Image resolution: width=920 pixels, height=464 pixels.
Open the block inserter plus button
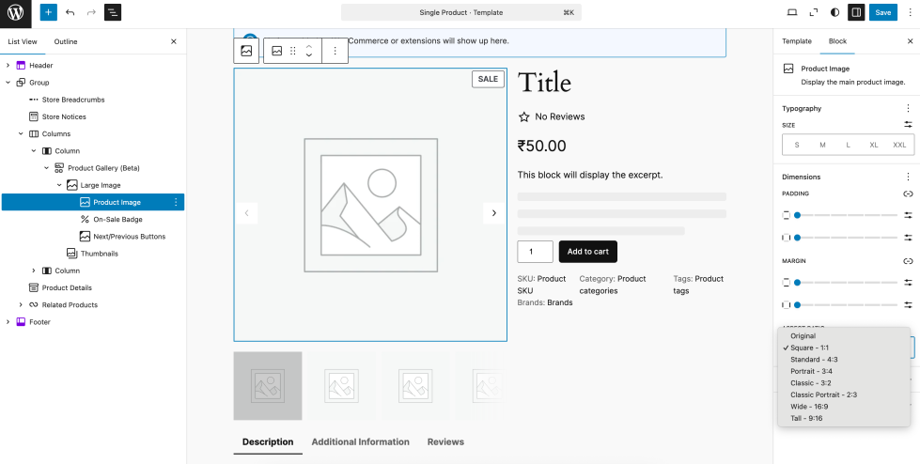[49, 12]
